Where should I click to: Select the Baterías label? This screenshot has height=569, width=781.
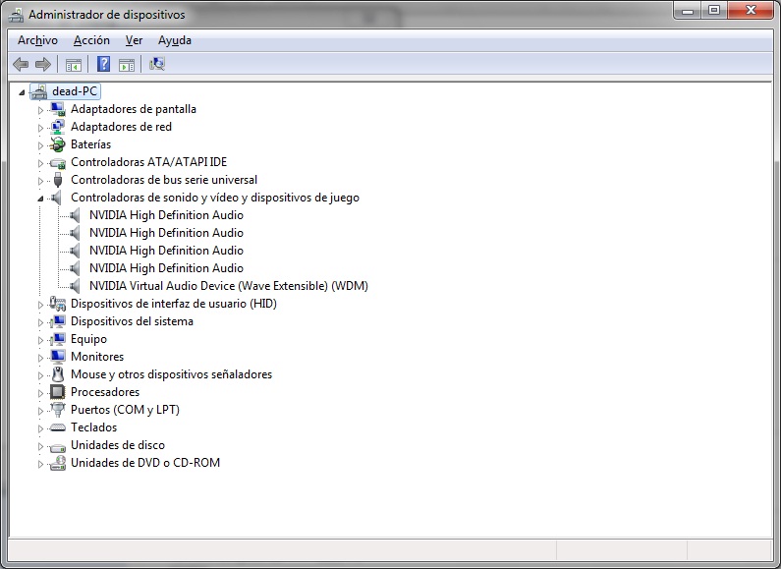tap(90, 144)
